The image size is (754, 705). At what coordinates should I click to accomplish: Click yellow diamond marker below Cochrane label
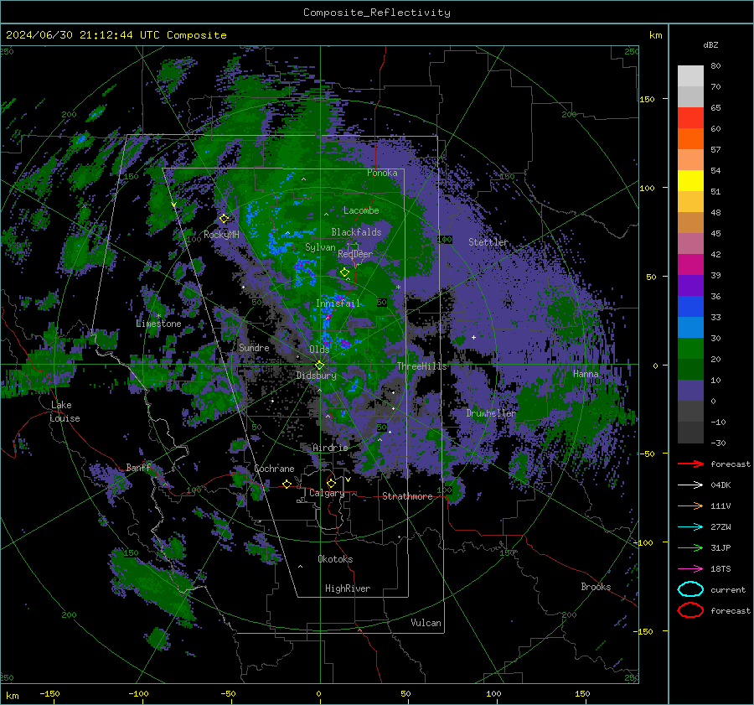pyautogui.click(x=287, y=484)
